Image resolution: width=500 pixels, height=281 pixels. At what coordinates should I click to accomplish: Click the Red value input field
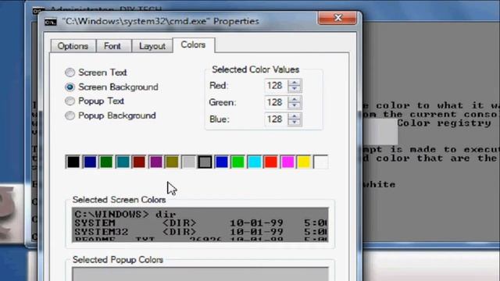tap(276, 86)
